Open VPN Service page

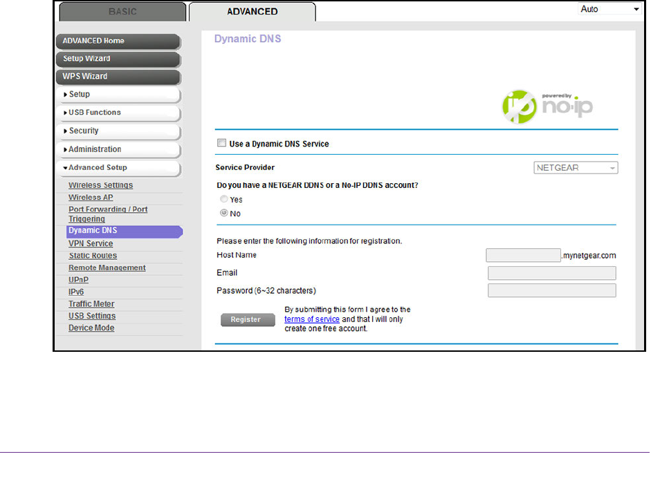pos(91,243)
